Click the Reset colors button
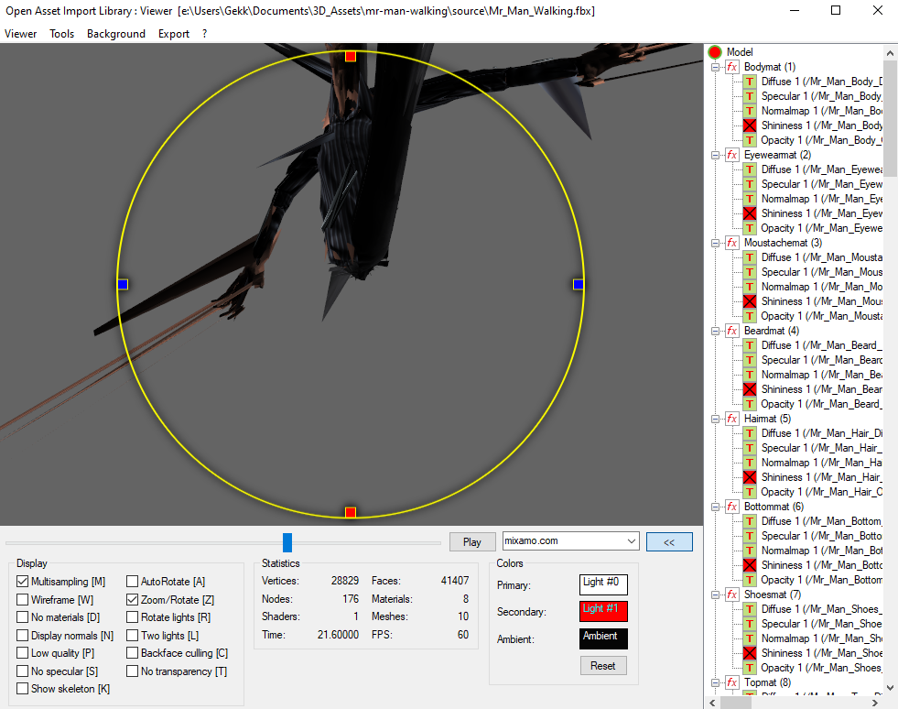This screenshot has height=709, width=898. point(603,665)
